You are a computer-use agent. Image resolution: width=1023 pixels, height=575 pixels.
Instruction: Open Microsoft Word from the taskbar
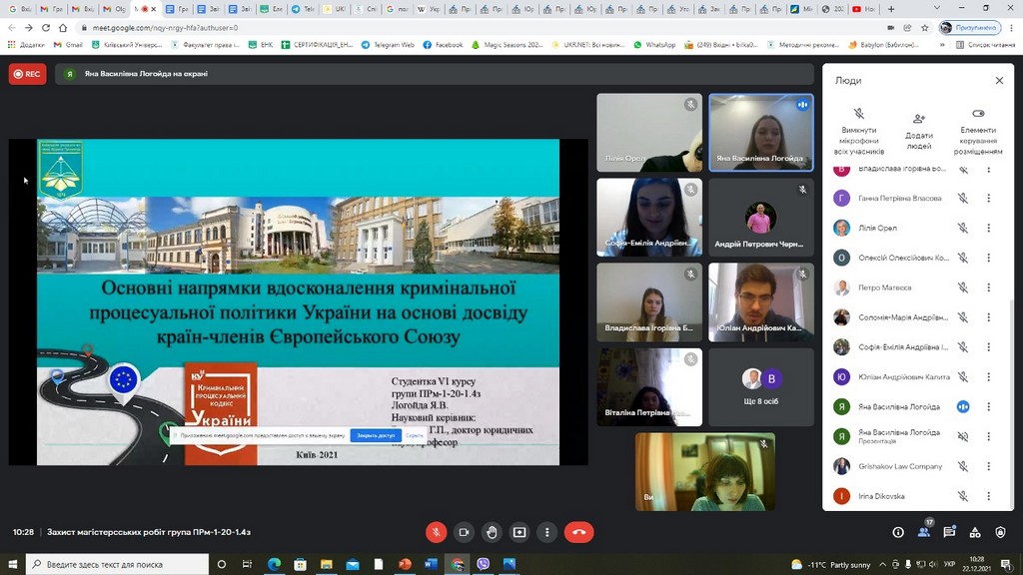432,564
